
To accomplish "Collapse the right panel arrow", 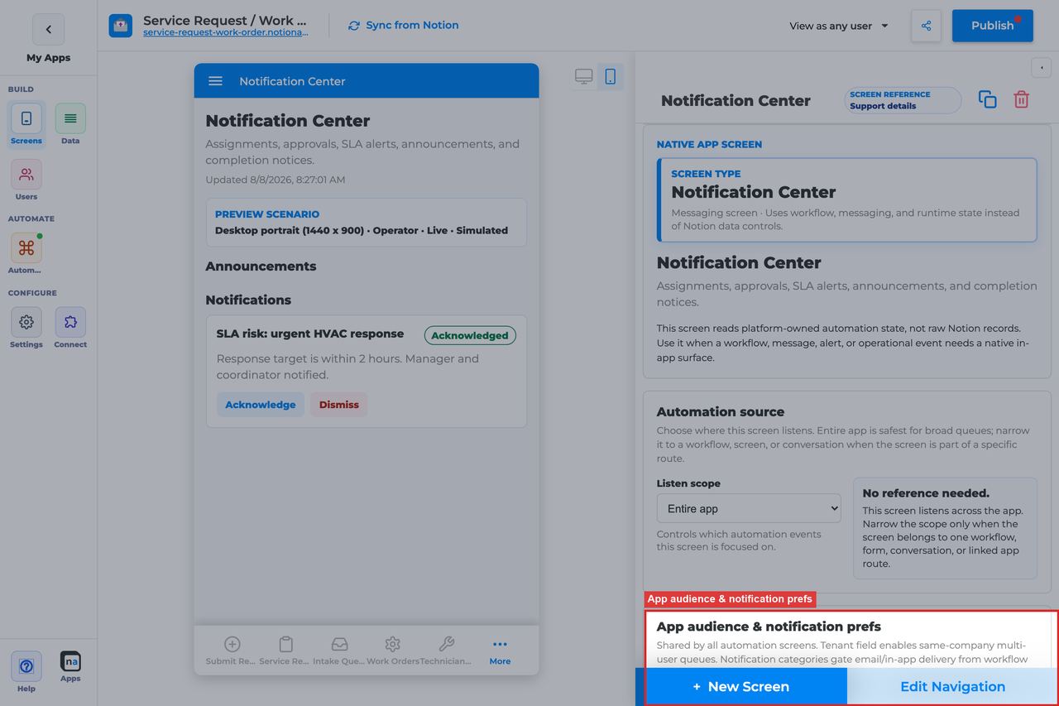I will 1041,67.
